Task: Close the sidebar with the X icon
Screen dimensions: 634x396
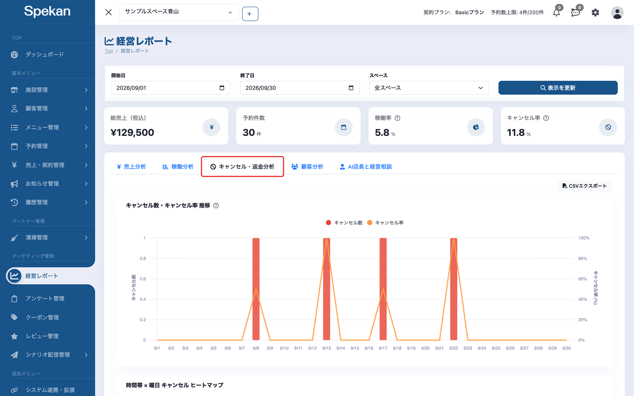Action: [x=109, y=12]
